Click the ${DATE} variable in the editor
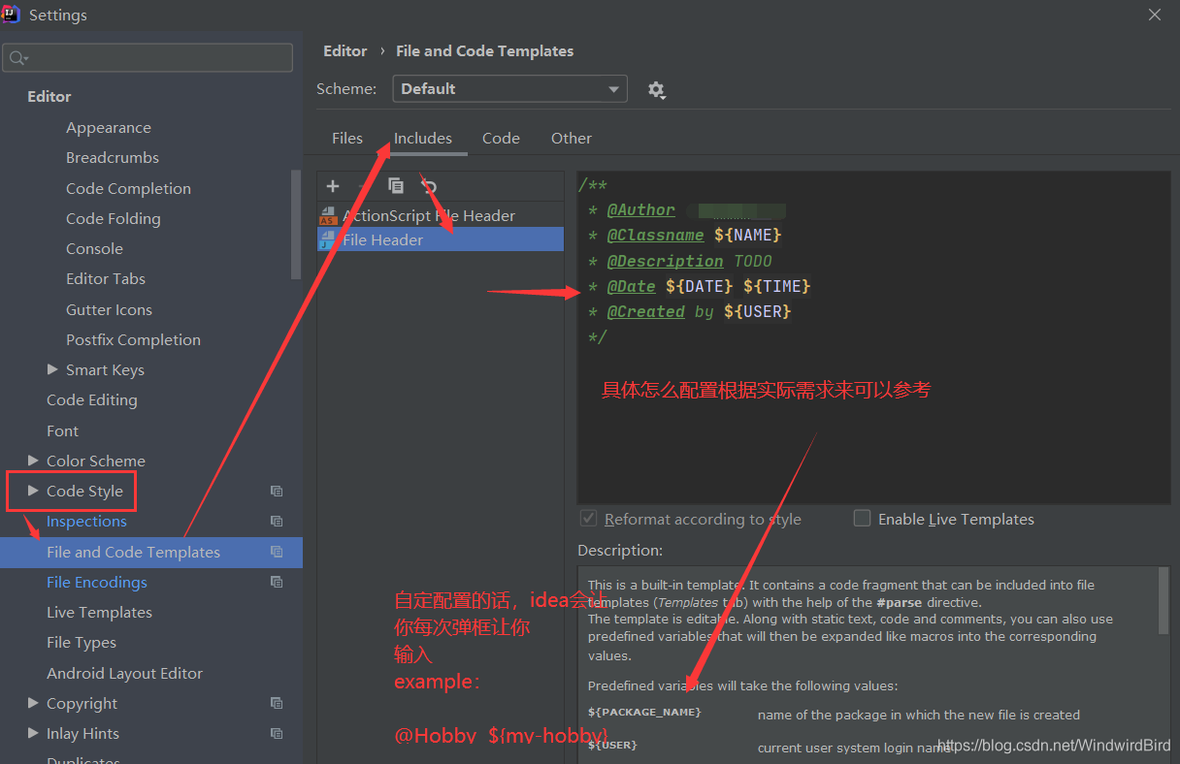This screenshot has height=764, width=1180. (x=699, y=286)
